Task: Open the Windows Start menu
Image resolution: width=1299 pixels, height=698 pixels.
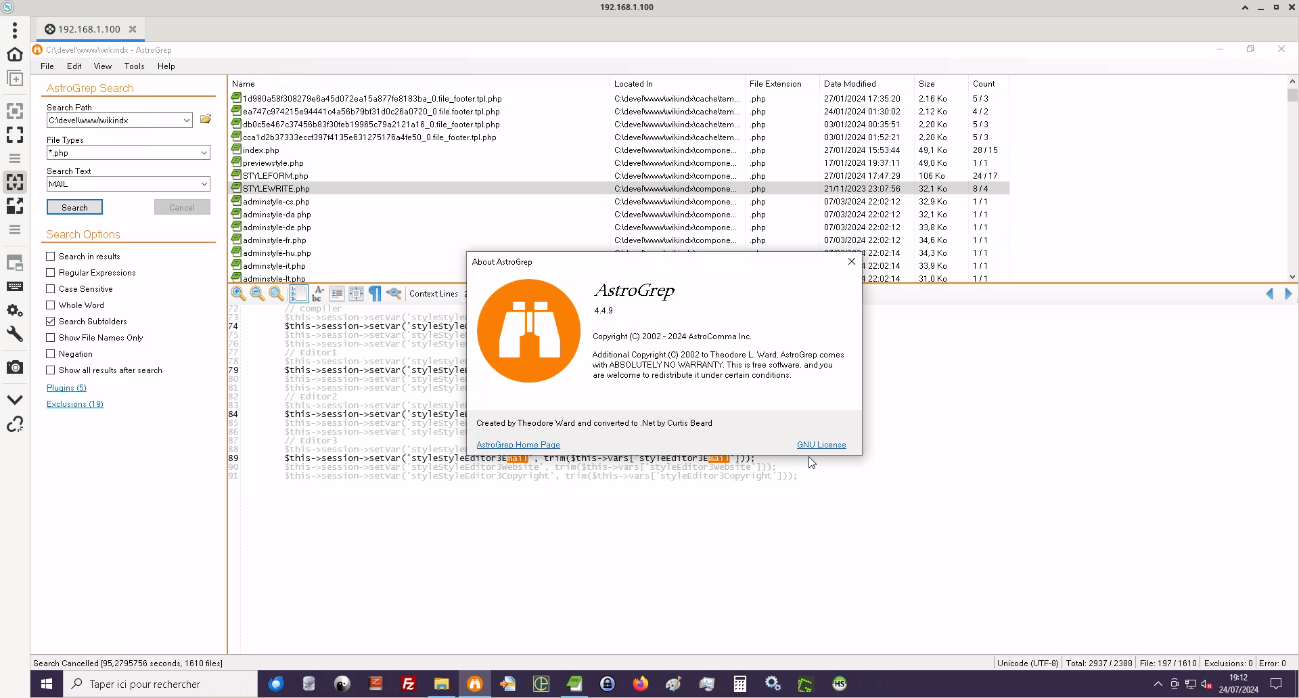Action: 47,684
